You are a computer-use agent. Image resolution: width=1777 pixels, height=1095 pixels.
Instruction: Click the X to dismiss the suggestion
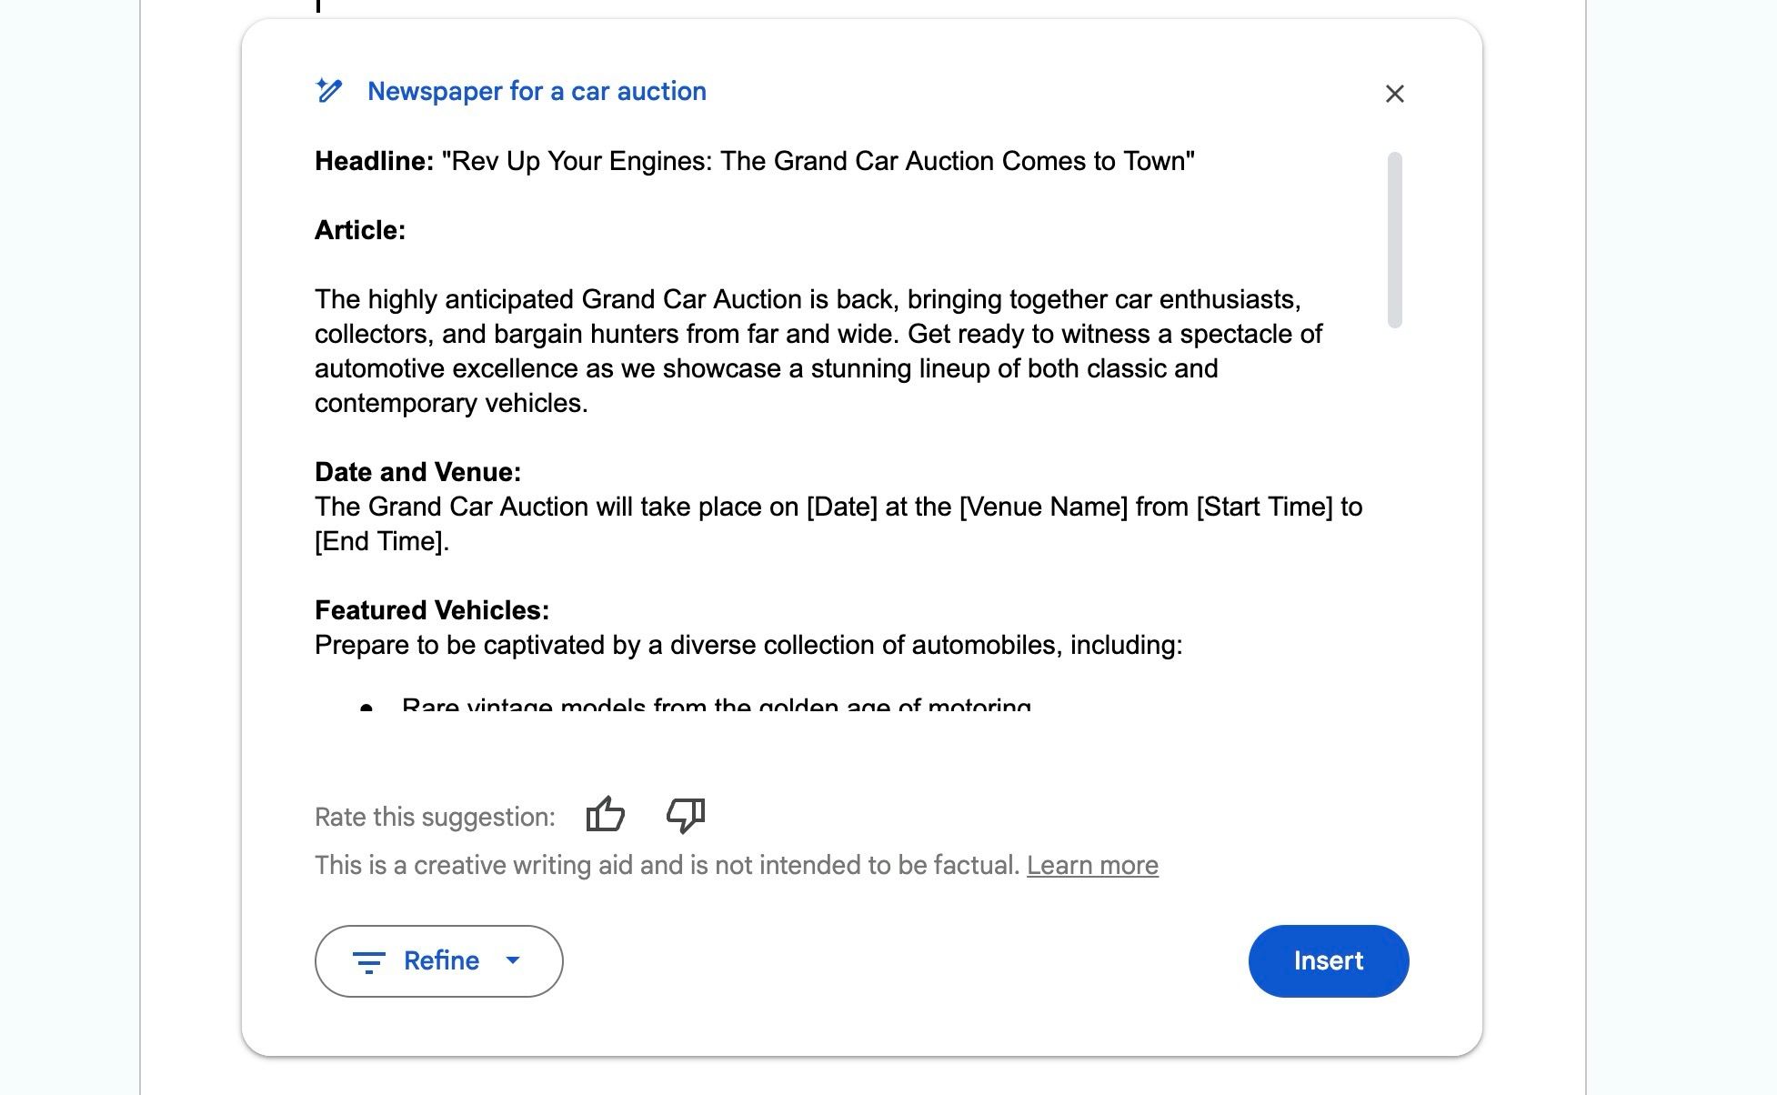click(1394, 94)
